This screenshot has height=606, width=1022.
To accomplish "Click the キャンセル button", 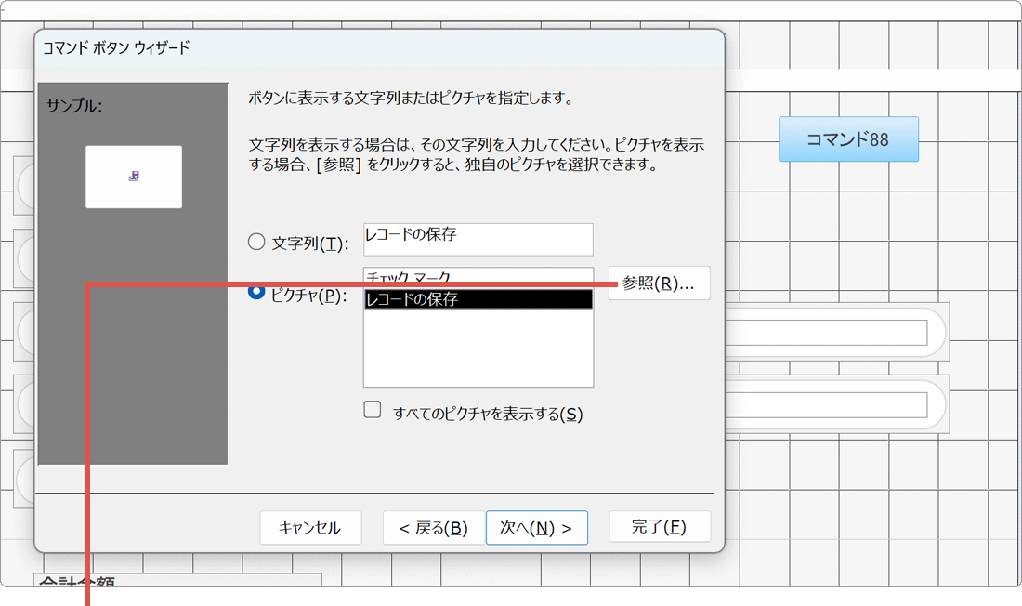I will pyautogui.click(x=311, y=527).
